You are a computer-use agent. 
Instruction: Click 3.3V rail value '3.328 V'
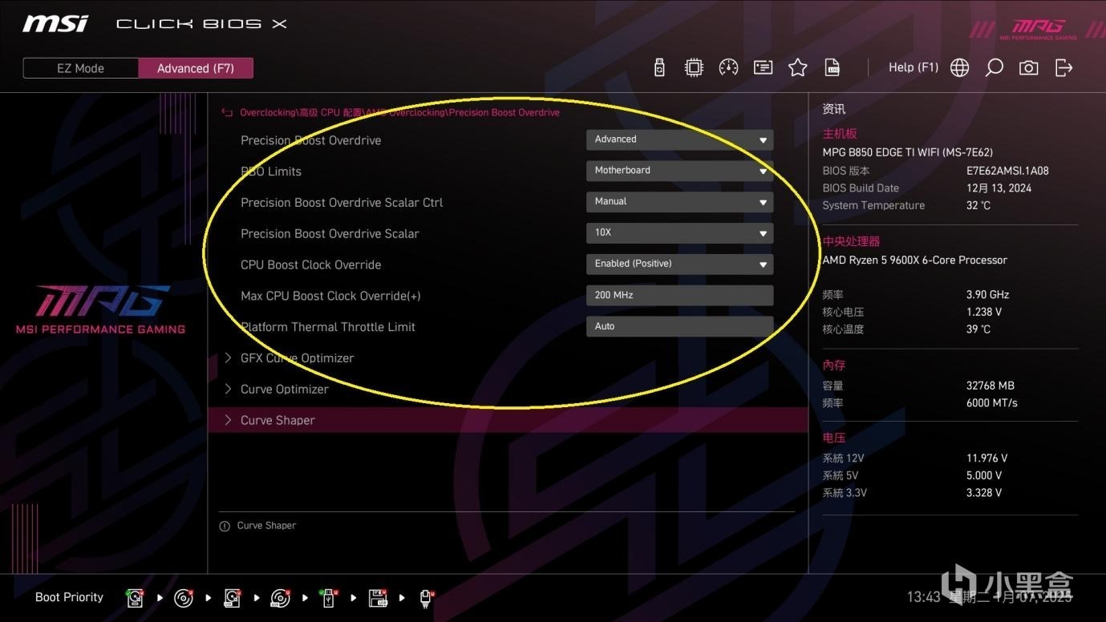984,493
